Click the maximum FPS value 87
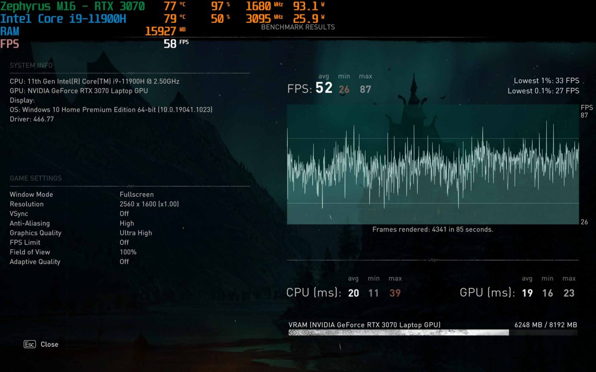The image size is (596, 372). [x=366, y=90]
